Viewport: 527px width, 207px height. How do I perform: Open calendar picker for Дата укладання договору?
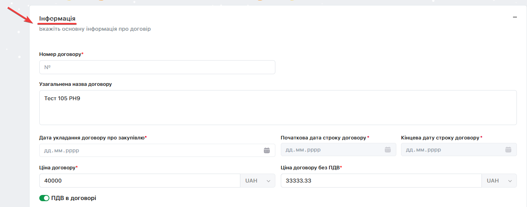[x=267, y=150]
